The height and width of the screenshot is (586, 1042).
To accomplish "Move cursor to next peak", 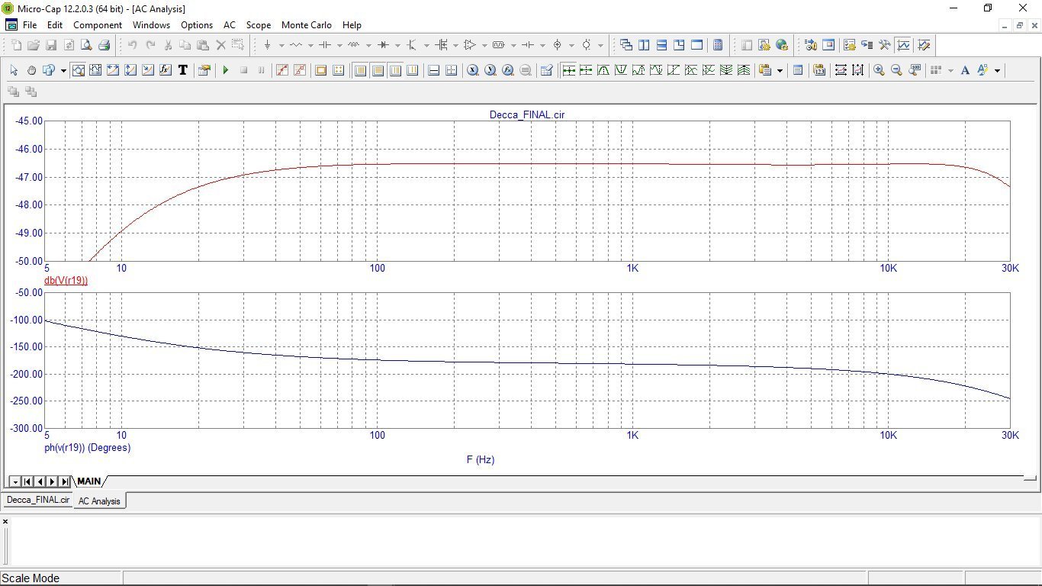I will pos(603,70).
